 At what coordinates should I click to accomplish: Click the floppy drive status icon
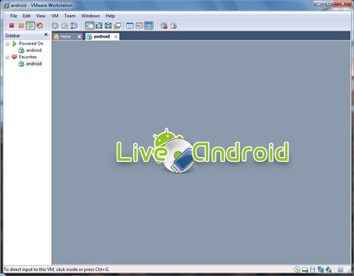click(x=313, y=270)
